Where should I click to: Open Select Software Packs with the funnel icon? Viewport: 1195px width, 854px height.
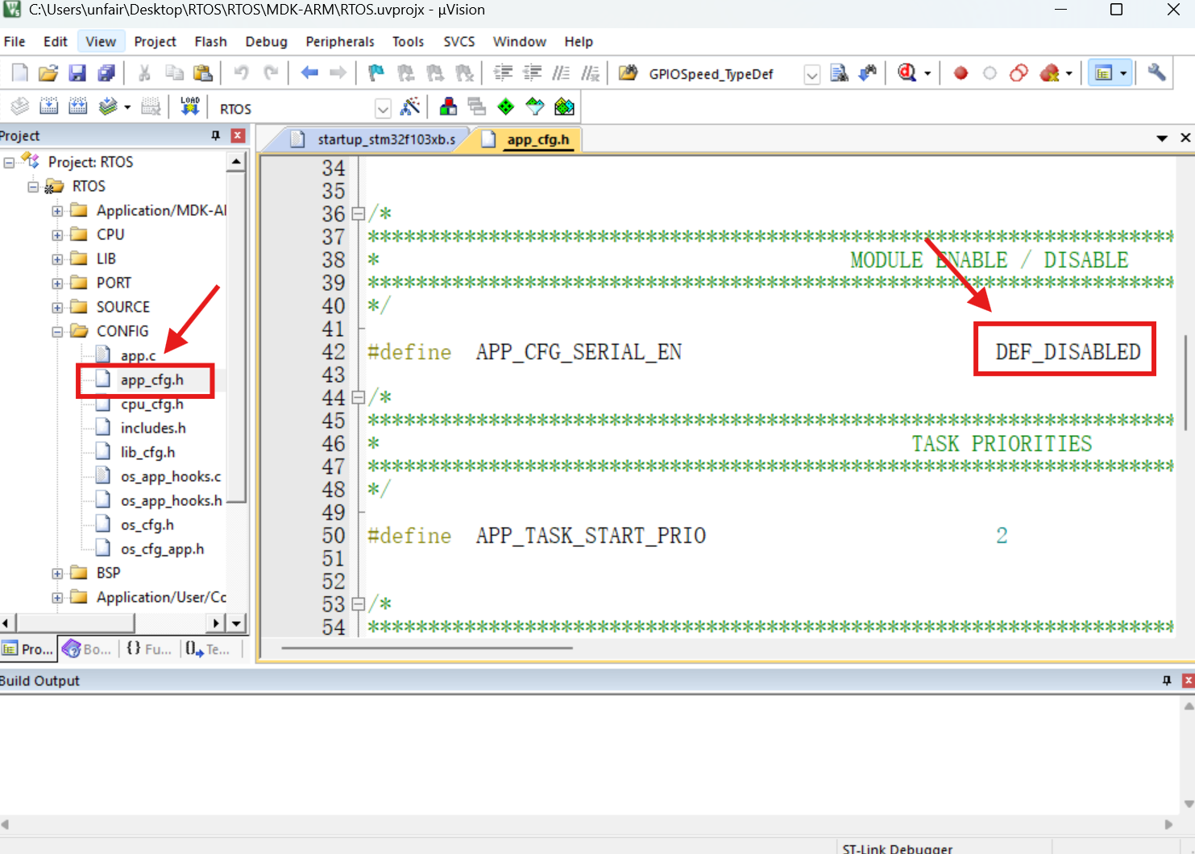[x=535, y=106]
